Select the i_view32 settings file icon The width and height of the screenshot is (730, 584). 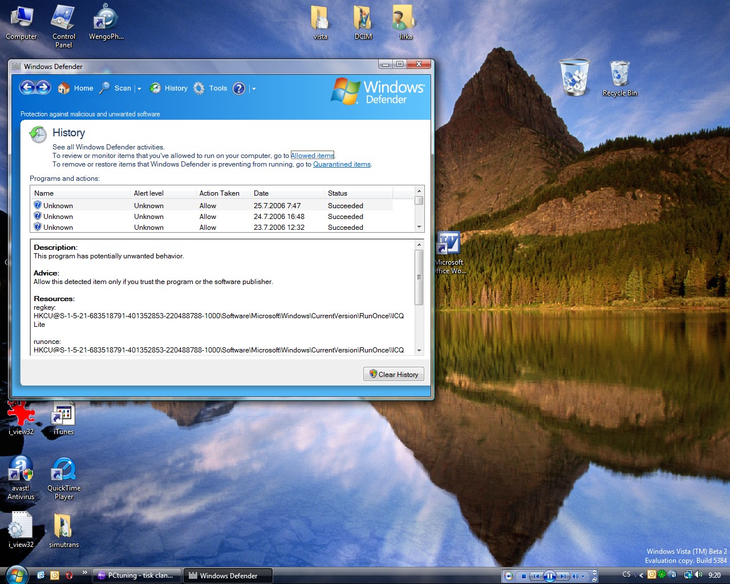click(x=21, y=530)
